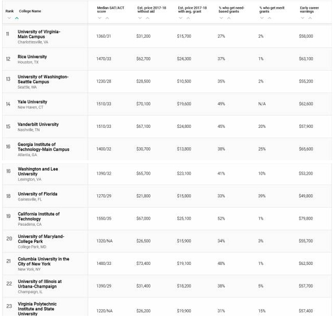
Task: Sort merit grants percentage descending
Action: 262,18
